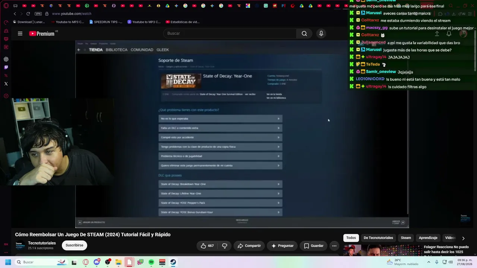This screenshot has height=268, width=477.
Task: Open the YouTube create upload icon
Action: point(437,33)
